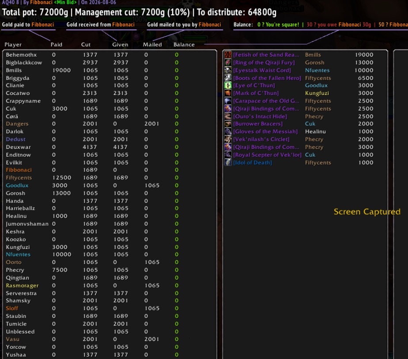Select player Dangers in the list
Screen dimensions: 408x359
pos(17,124)
